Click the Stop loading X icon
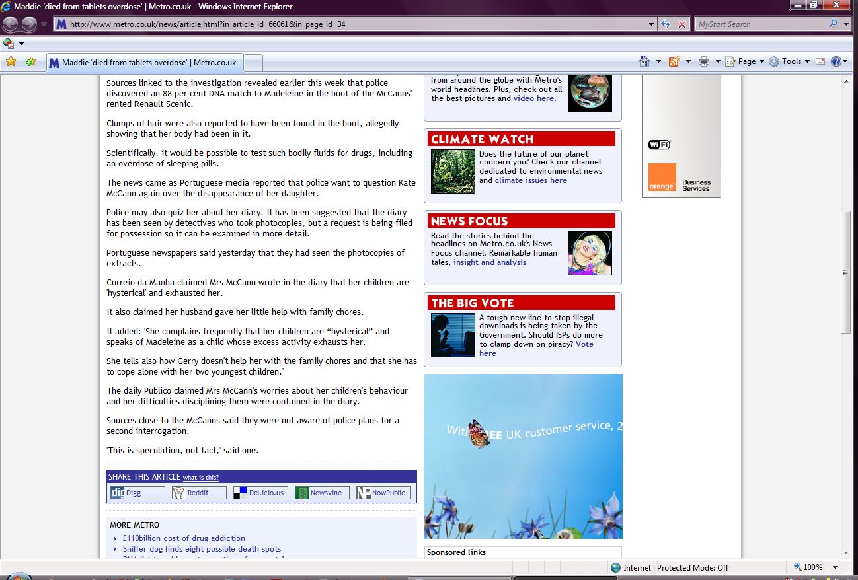This screenshot has height=580, width=858. [682, 24]
